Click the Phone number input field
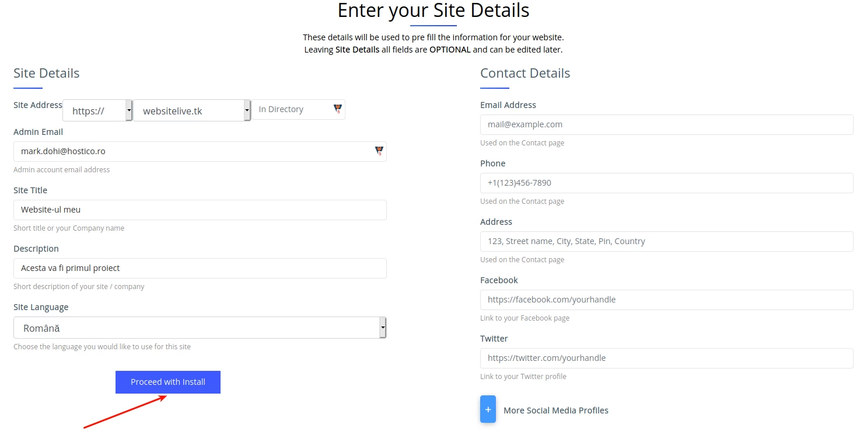Screen dimensions: 860x445 (x=666, y=183)
